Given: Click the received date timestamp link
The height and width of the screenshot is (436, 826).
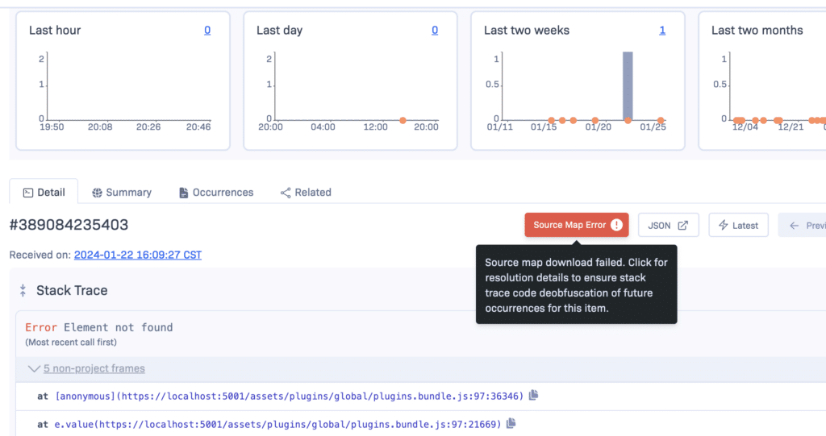Looking at the screenshot, I should (138, 255).
